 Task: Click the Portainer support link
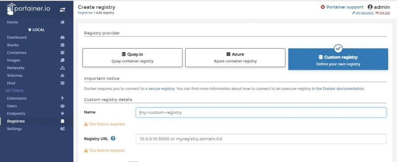click(342, 7)
